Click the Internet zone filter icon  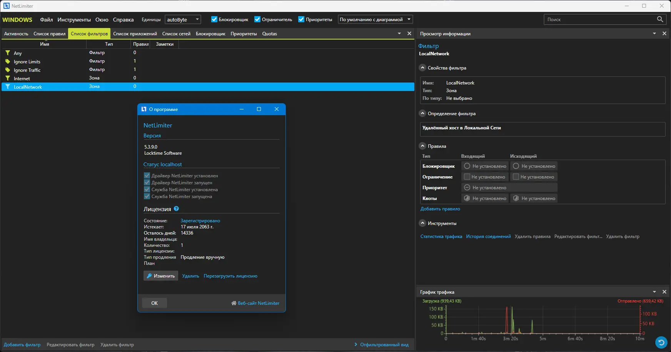pyautogui.click(x=8, y=78)
